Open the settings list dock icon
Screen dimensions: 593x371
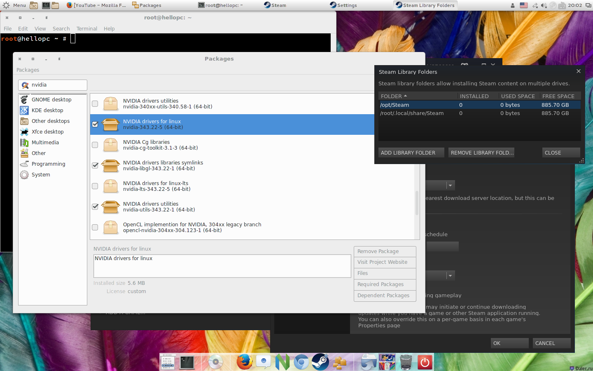(168, 362)
